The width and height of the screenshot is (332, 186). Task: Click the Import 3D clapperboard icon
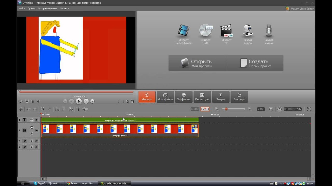226,31
